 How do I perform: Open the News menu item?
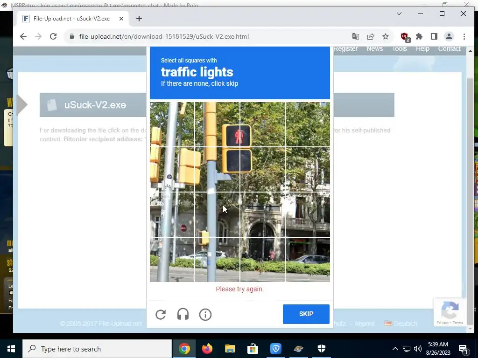(375, 48)
